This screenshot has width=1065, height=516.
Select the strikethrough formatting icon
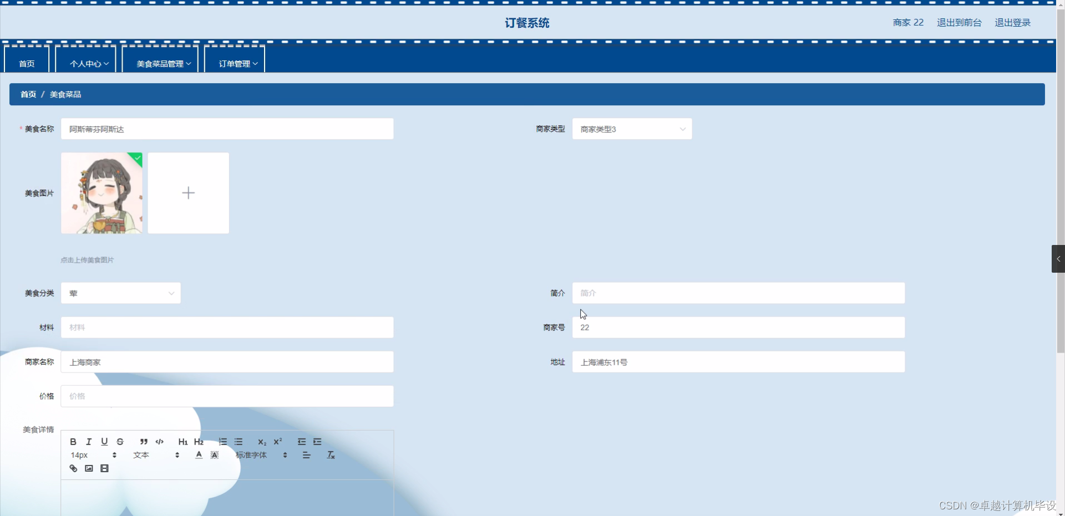coord(120,442)
